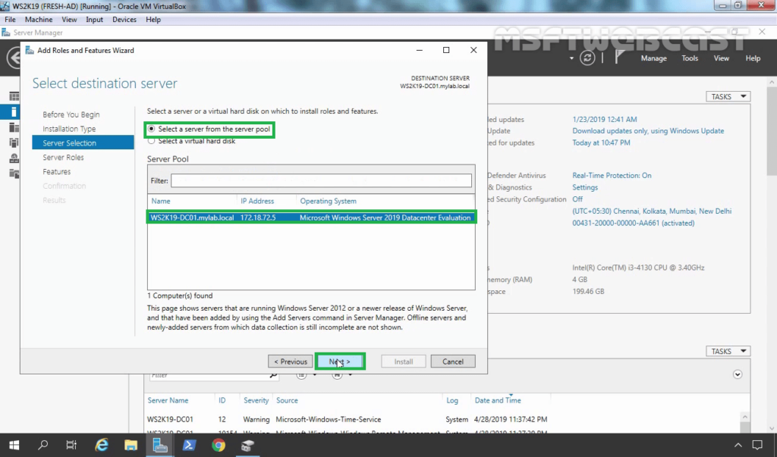Show hidden system tray icons

click(x=738, y=445)
